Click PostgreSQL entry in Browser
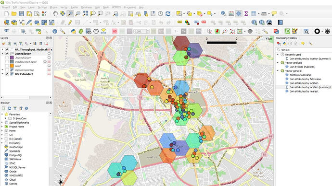The image size is (332, 186). coord(16,155)
